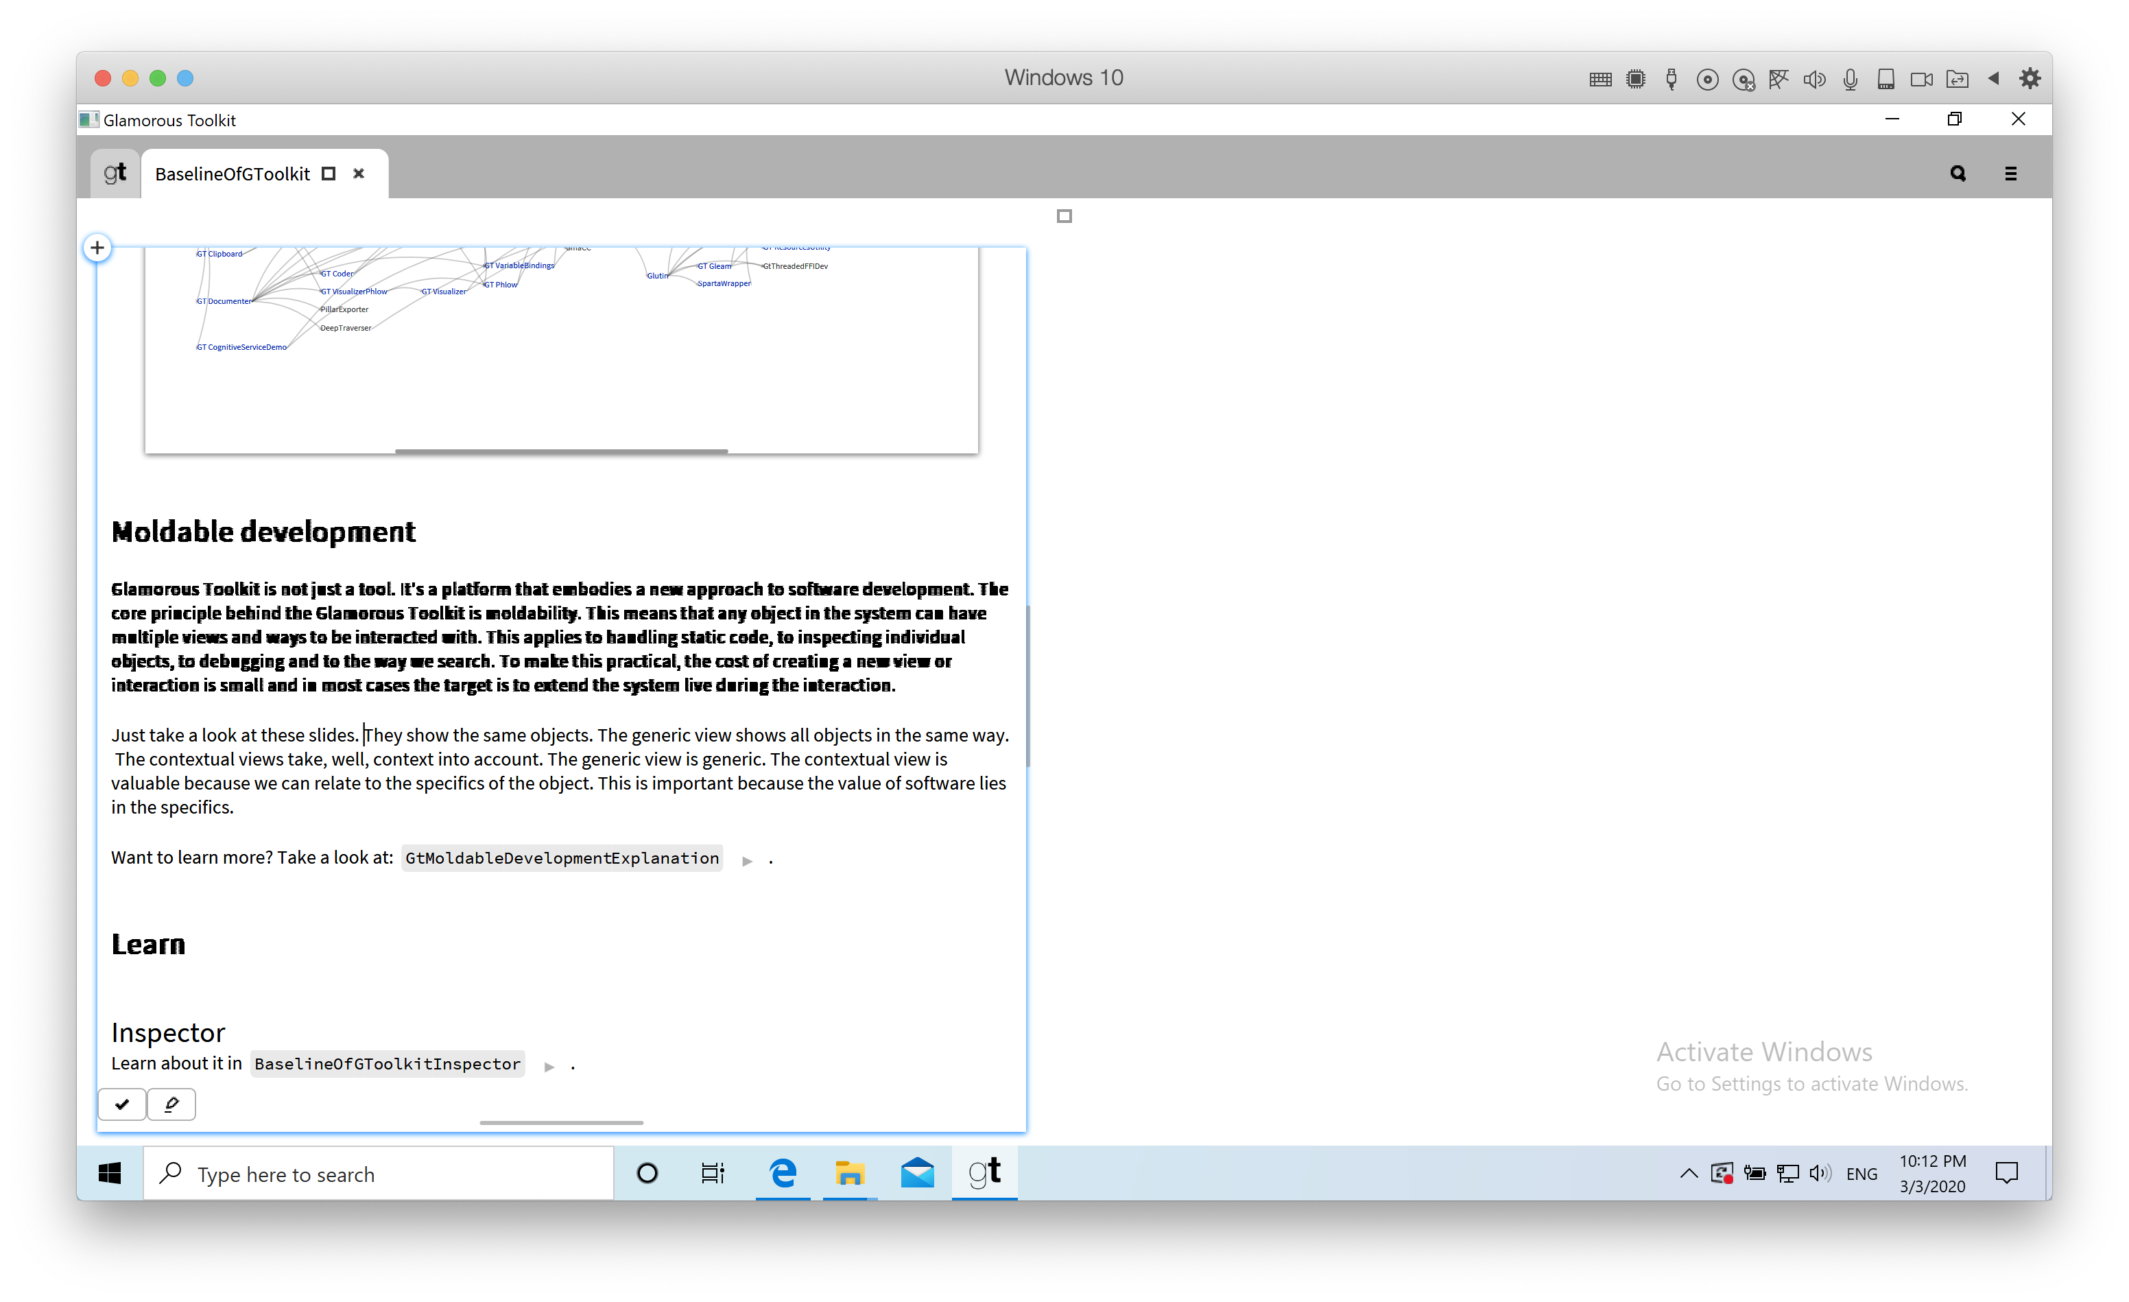
Task: Open the Windows Start menu
Action: pyautogui.click(x=109, y=1172)
